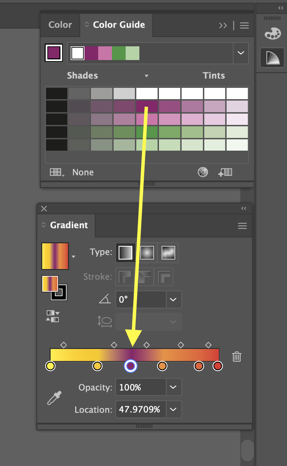Delete the selected gradient stop via trash icon
The image size is (287, 466).
pos(237,357)
